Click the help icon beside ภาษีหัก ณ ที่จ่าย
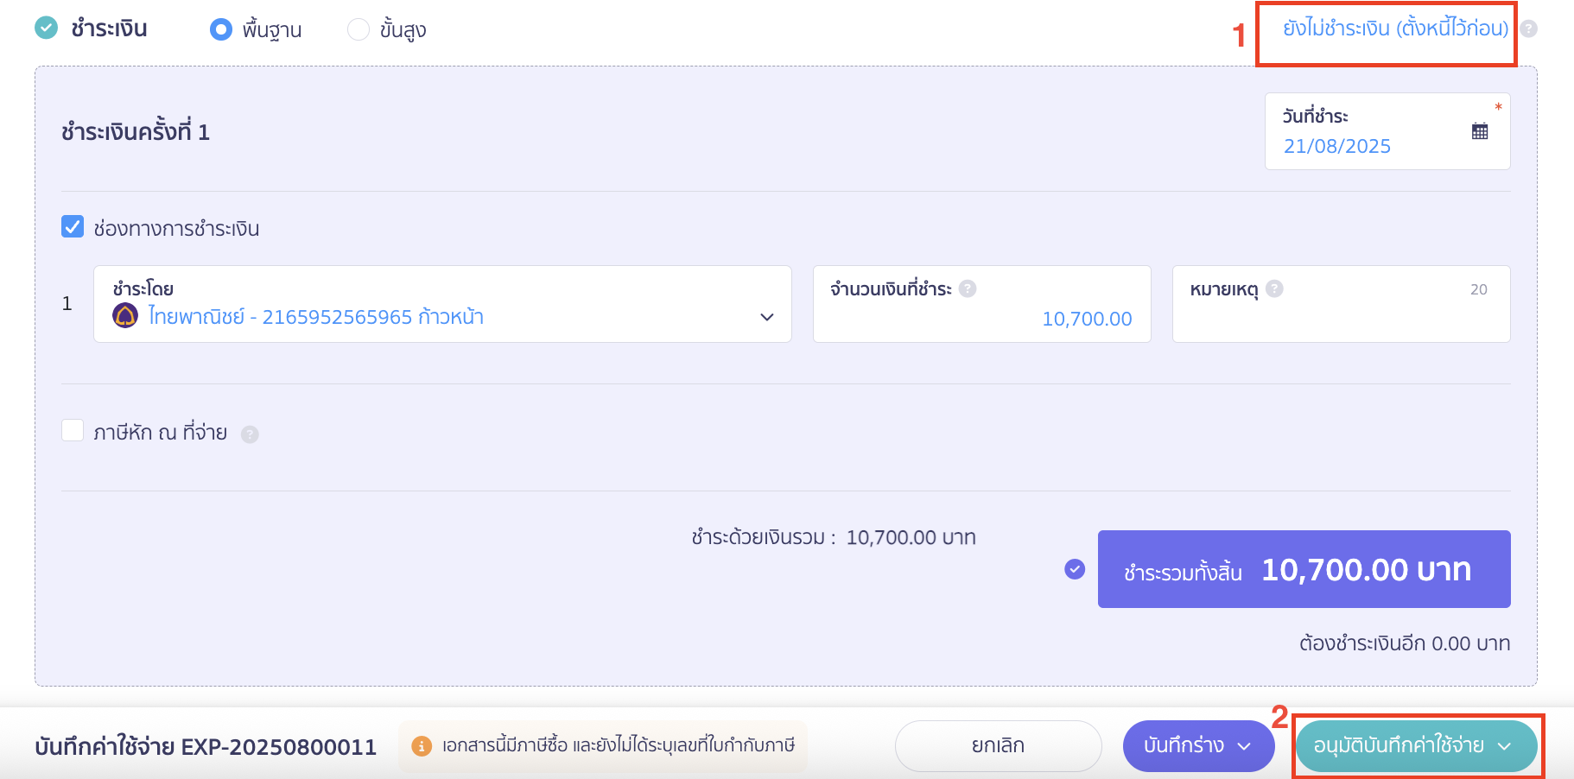Screen dimensions: 1574x779 click(251, 434)
